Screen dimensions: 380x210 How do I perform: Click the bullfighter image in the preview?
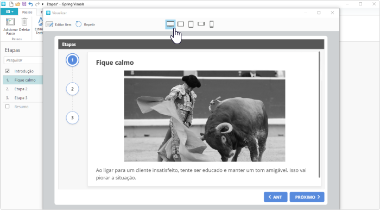coord(205,116)
